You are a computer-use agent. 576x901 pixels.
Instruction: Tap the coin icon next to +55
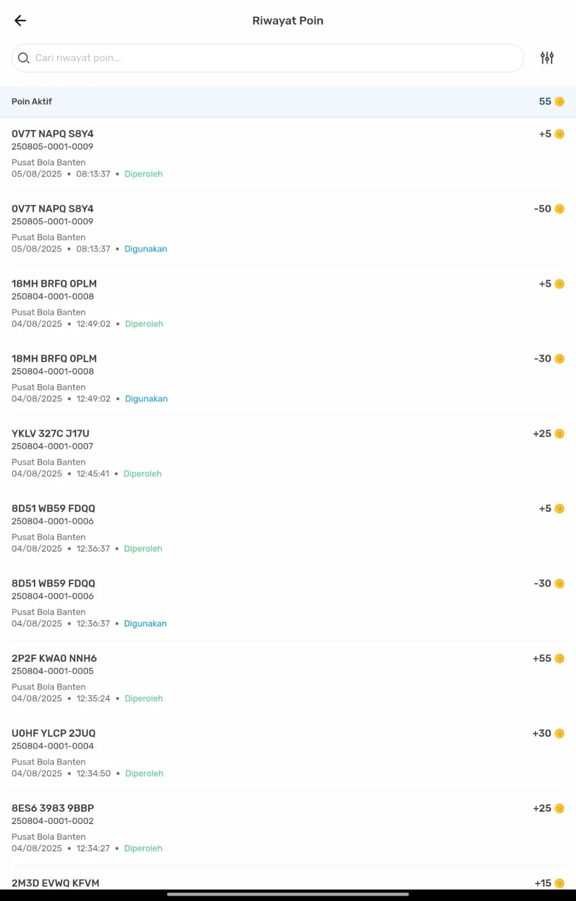click(559, 659)
